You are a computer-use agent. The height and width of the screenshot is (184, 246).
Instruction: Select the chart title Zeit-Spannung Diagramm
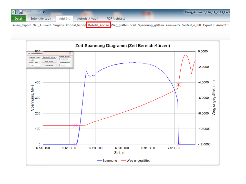tap(123, 45)
